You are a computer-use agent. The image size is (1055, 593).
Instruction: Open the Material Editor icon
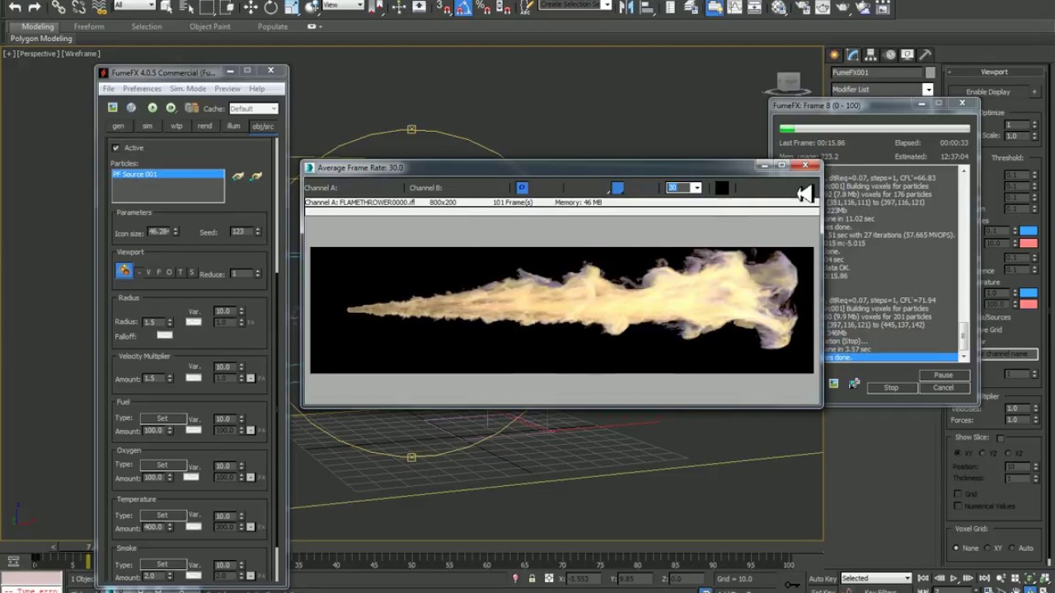(779, 7)
